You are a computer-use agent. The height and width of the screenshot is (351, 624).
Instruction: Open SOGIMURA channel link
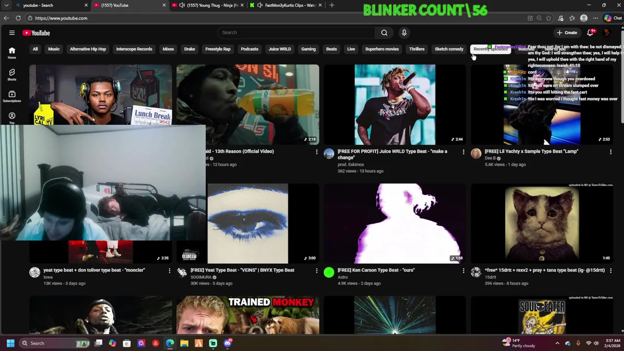click(x=201, y=277)
